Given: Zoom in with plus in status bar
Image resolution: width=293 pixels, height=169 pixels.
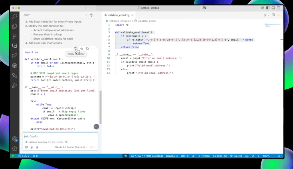Looking at the screenshot, I should pyautogui.click(x=258, y=156).
